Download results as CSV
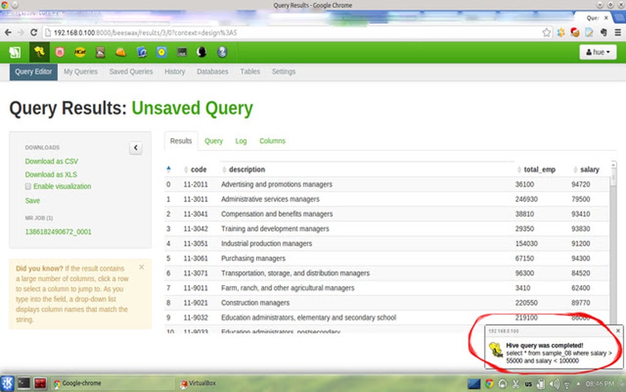The height and width of the screenshot is (392, 626). pyautogui.click(x=52, y=161)
